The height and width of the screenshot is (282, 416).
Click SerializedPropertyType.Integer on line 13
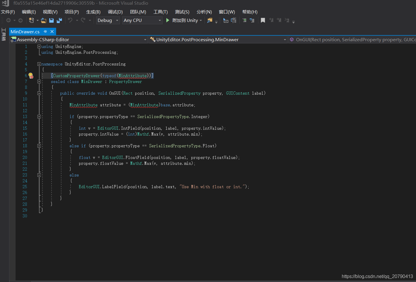pos(172,117)
